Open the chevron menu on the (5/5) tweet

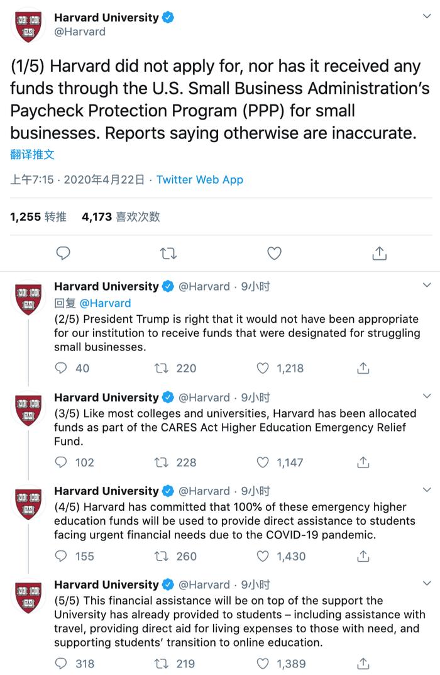(x=427, y=583)
